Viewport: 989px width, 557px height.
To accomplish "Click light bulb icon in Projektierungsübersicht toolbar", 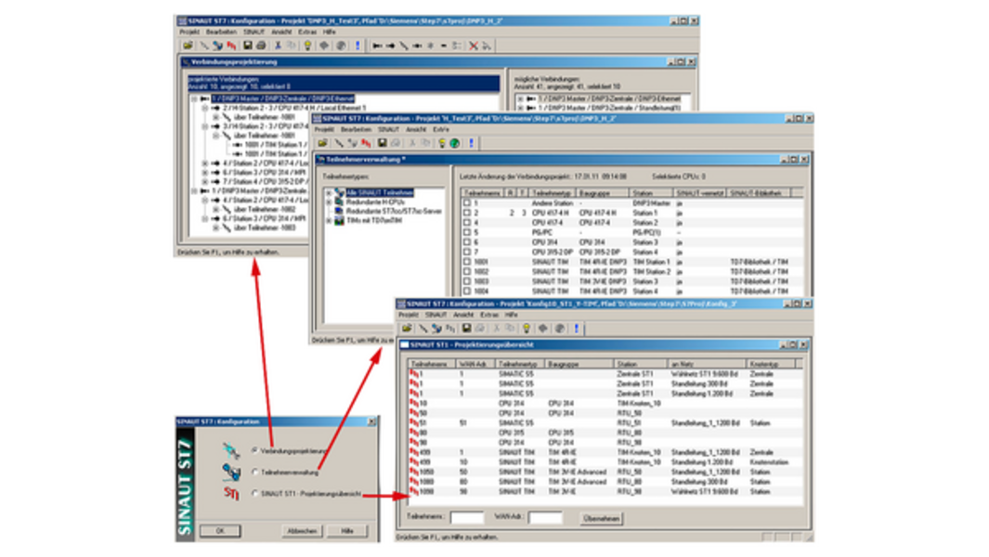I will pos(526,328).
